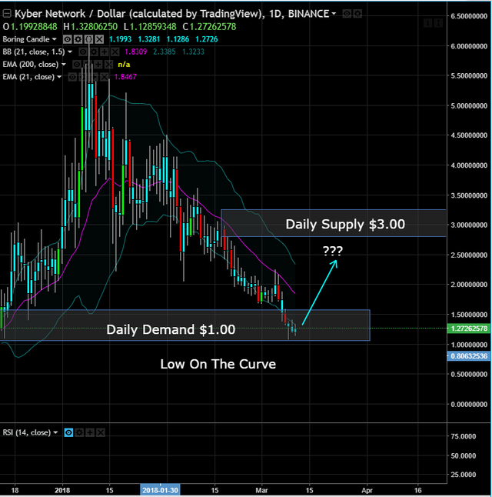Toggle main series visibility eye beside BINANCE
The width and height of the screenshot is (492, 497).
point(347,14)
